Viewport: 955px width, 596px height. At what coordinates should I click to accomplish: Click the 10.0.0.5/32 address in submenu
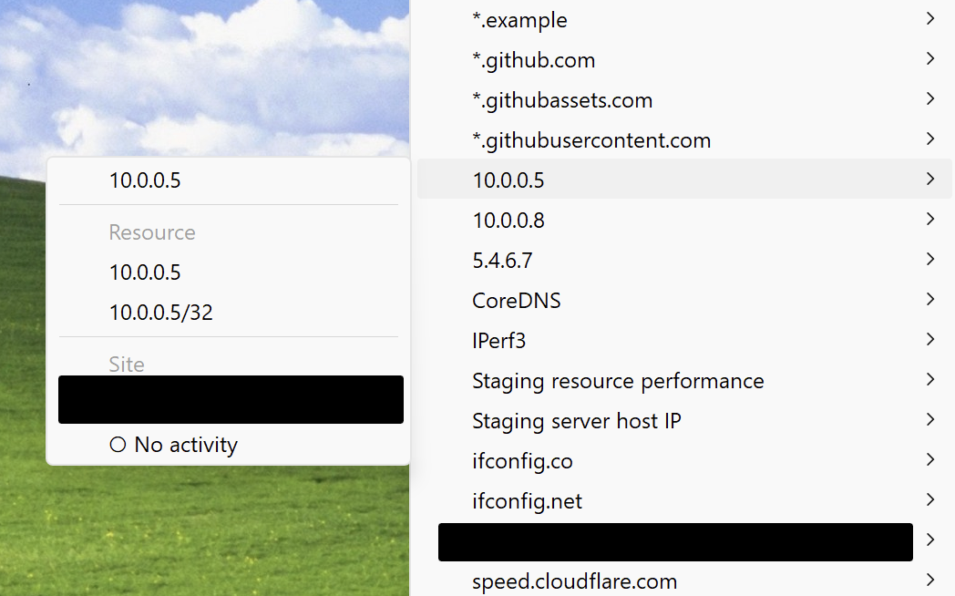pyautogui.click(x=160, y=313)
